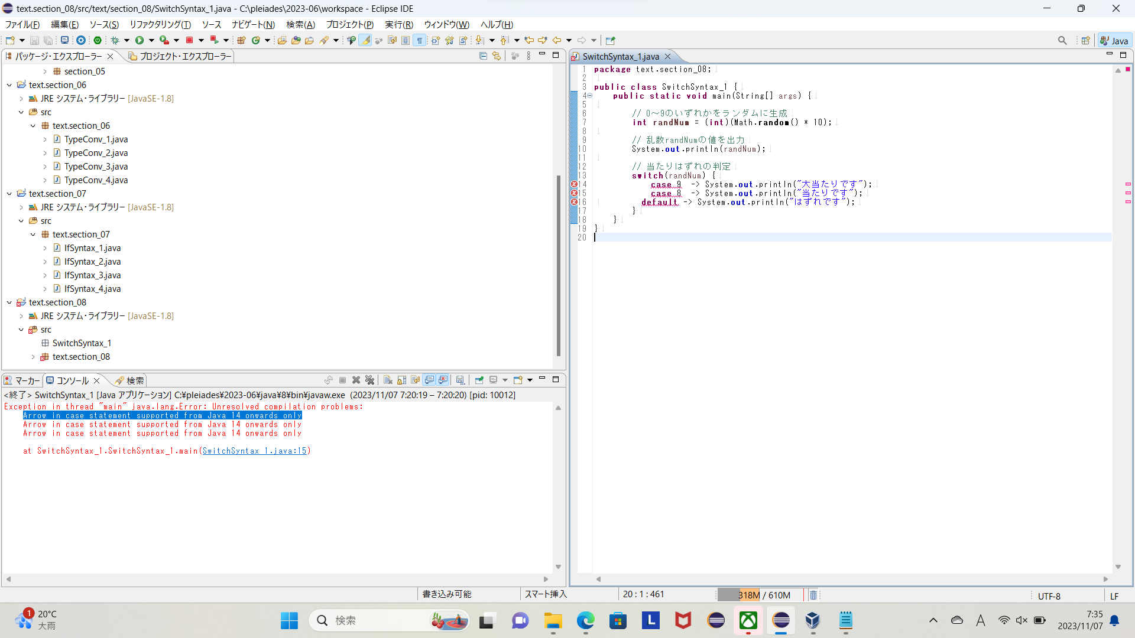The width and height of the screenshot is (1135, 638).
Task: Open the Run button dropdown arrow
Action: coord(151,40)
